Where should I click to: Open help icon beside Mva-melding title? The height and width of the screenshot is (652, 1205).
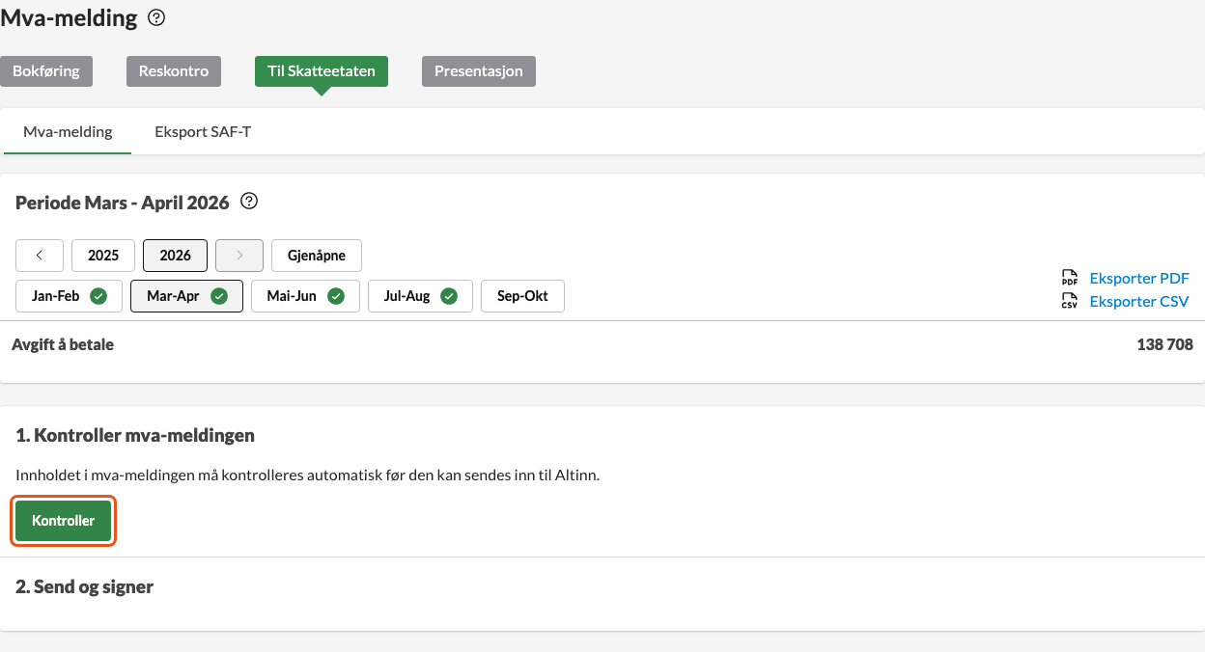156,17
